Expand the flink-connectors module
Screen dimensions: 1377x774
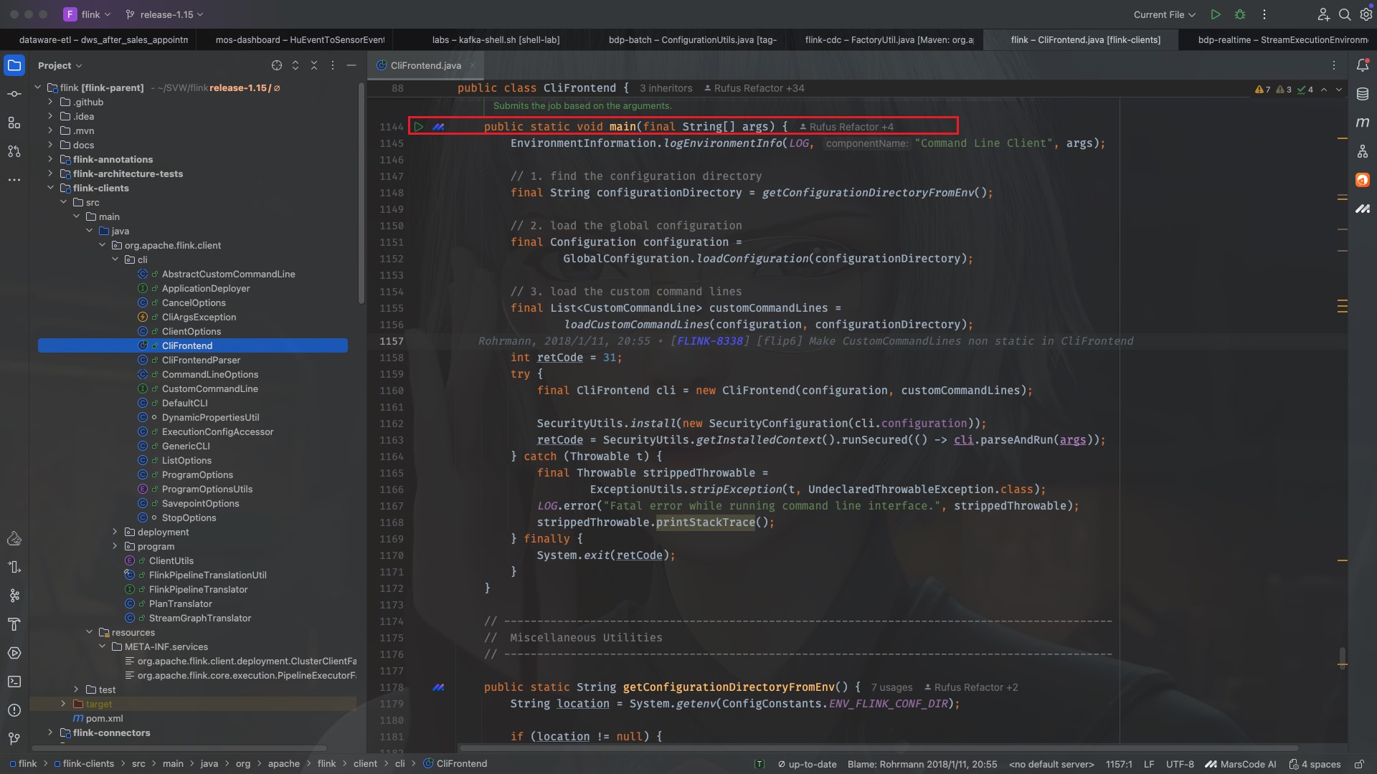[x=50, y=732]
